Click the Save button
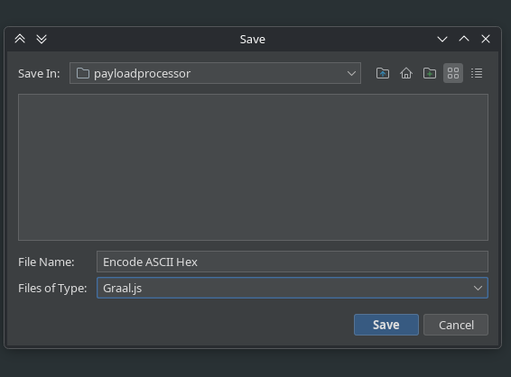The height and width of the screenshot is (377, 511). tap(386, 325)
